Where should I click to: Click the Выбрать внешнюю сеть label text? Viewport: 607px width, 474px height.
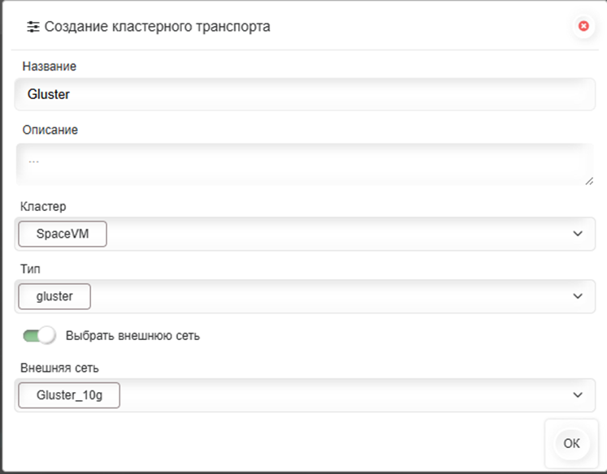click(132, 335)
